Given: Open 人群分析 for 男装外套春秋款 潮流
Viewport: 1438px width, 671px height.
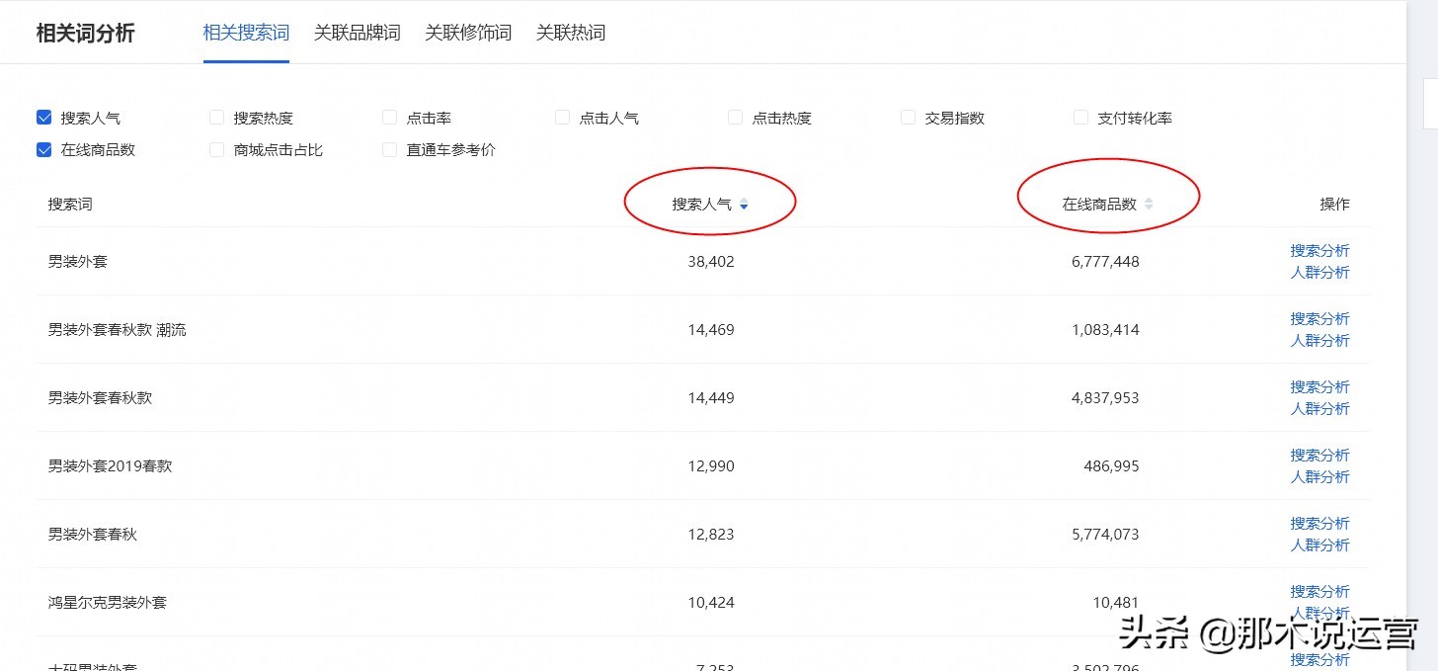Looking at the screenshot, I should click(1320, 340).
